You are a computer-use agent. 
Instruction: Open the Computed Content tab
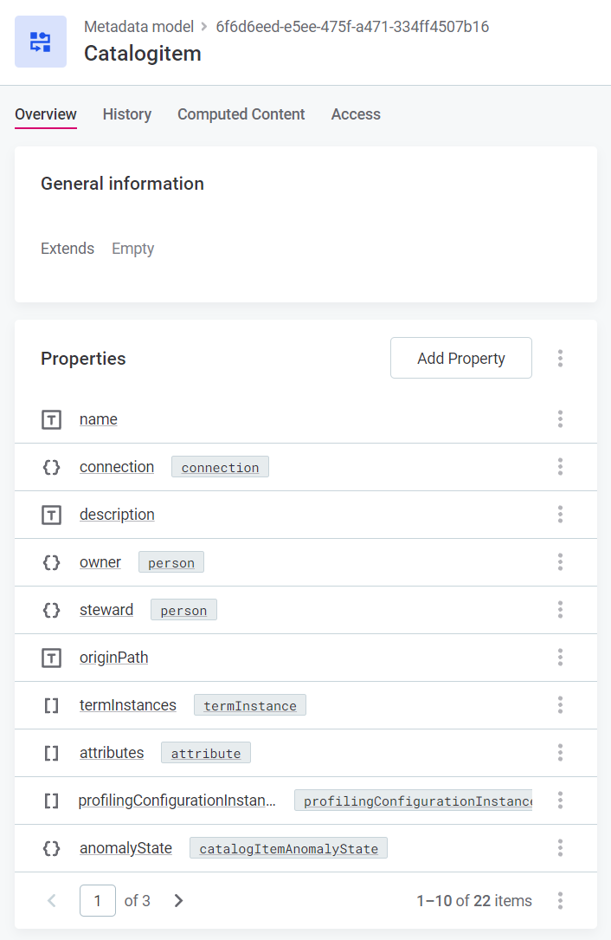(241, 114)
